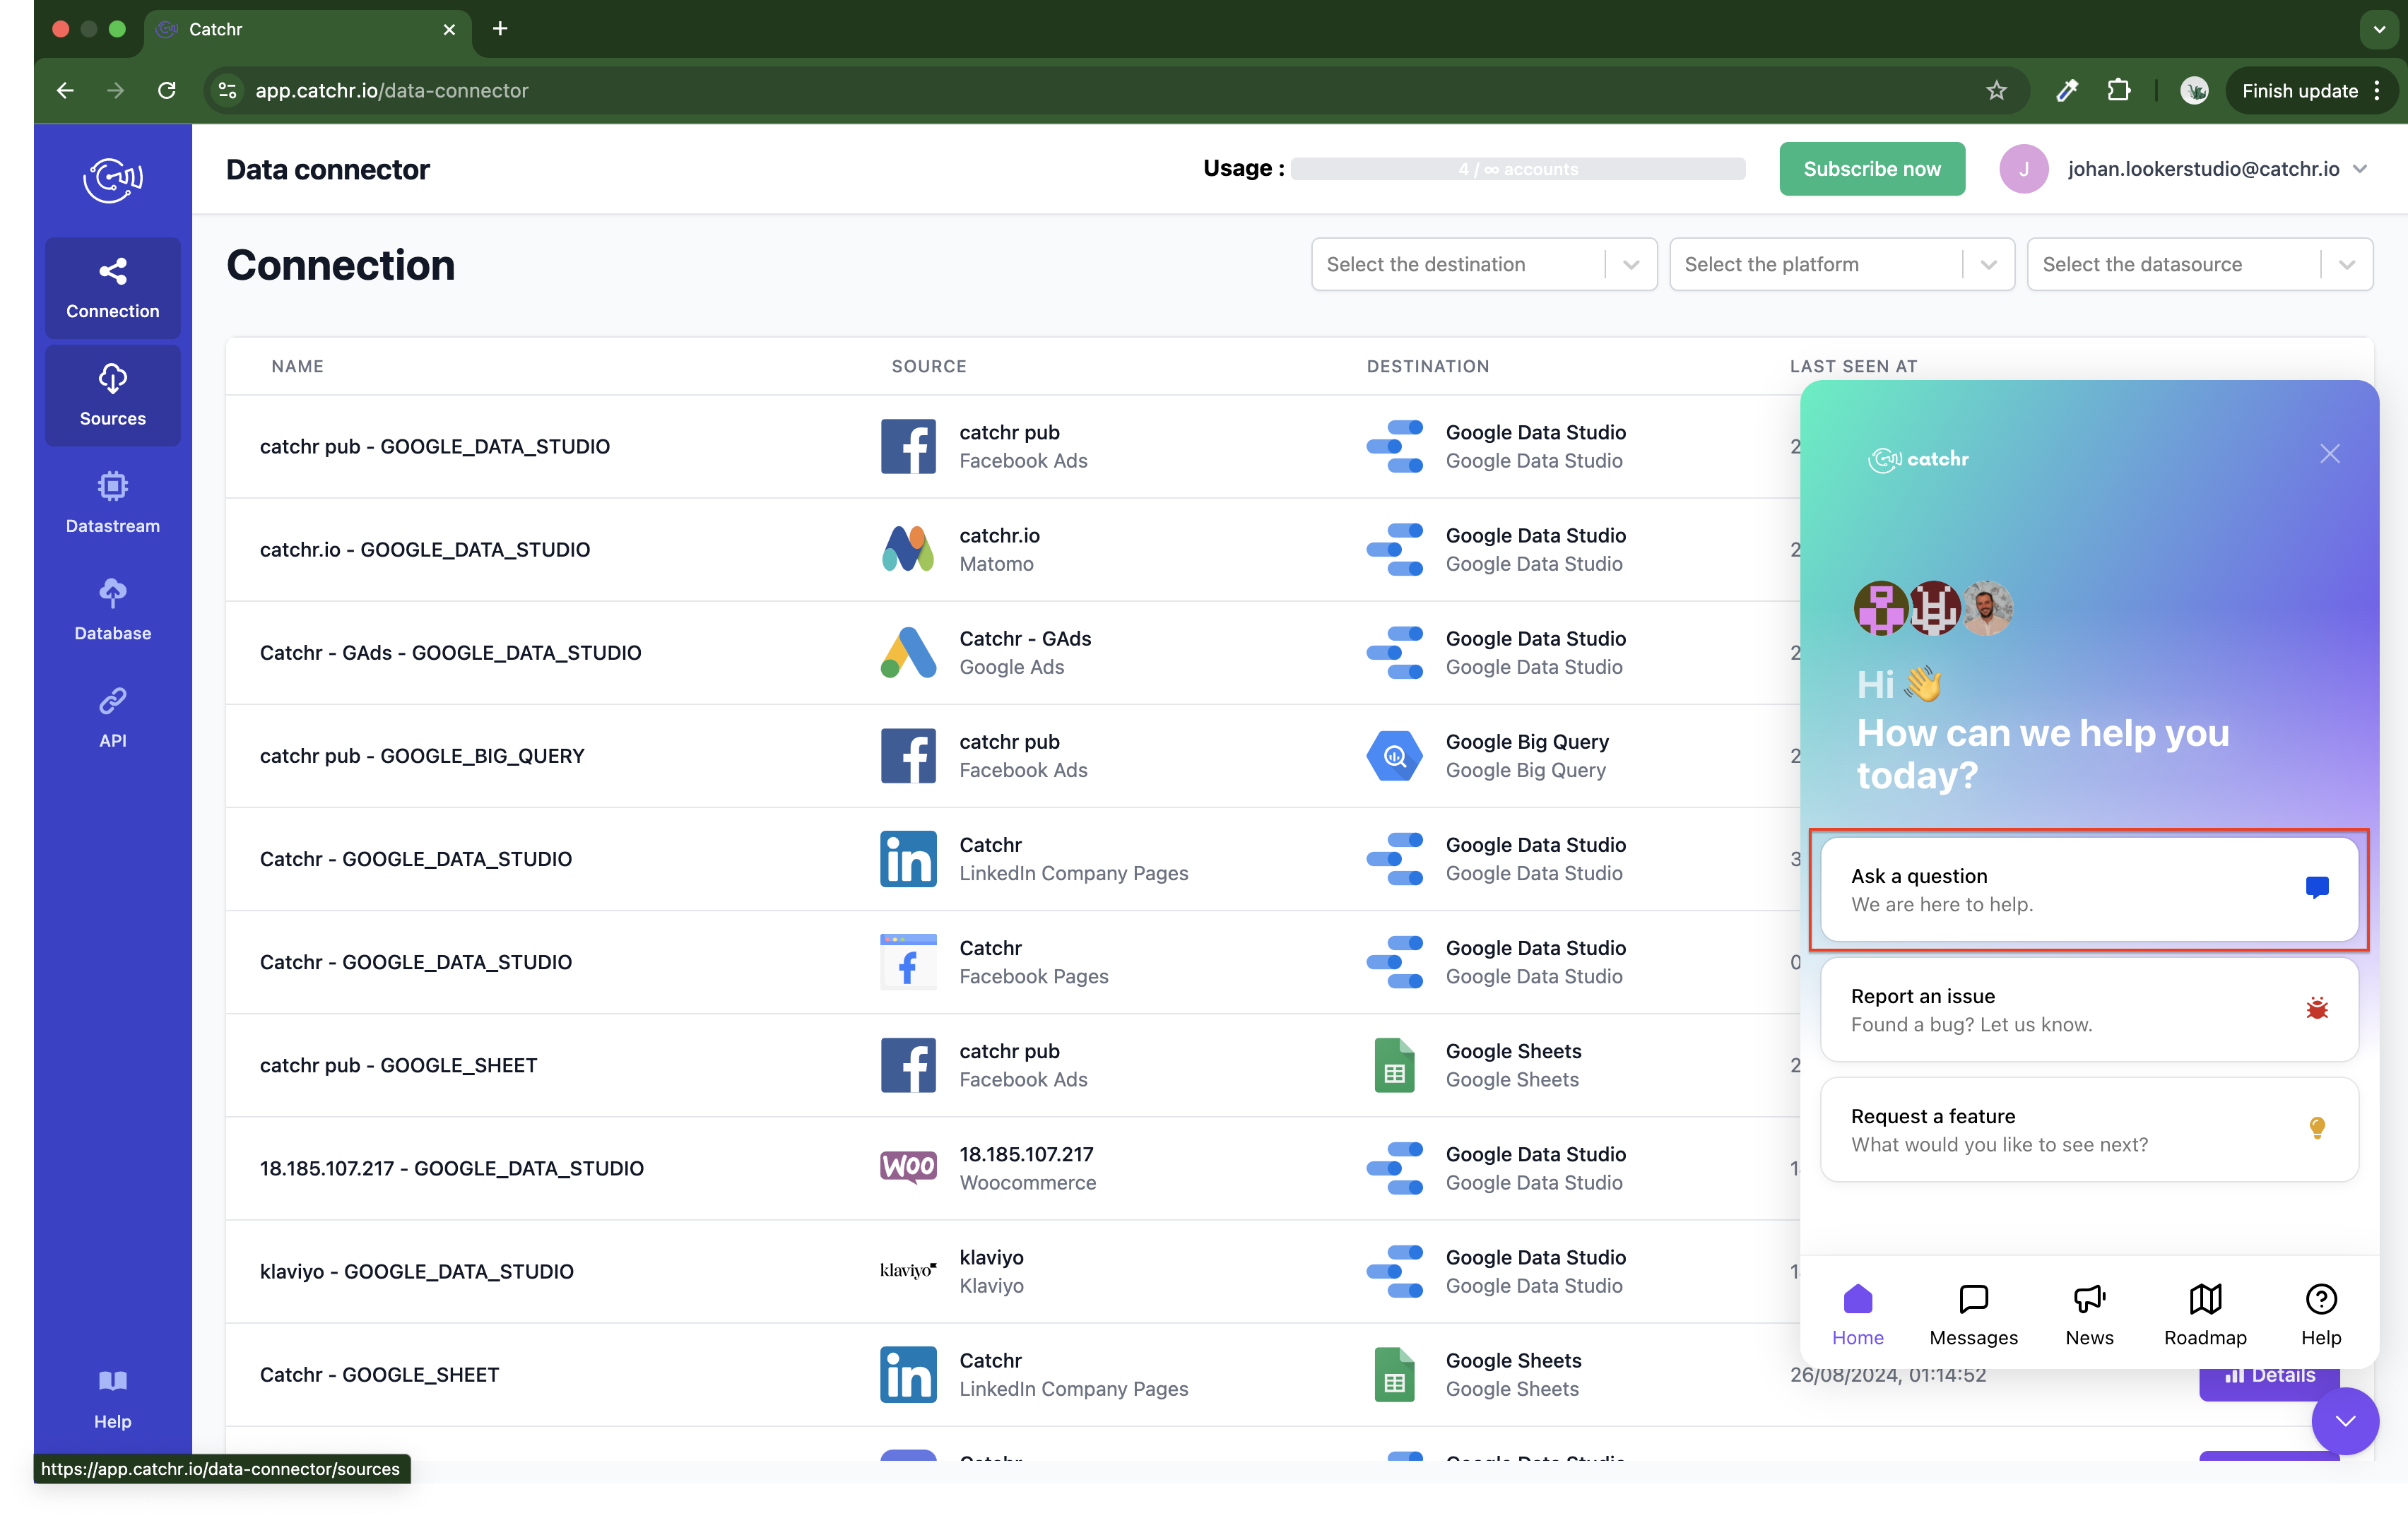Bookmark this page with star icon

click(x=1996, y=90)
